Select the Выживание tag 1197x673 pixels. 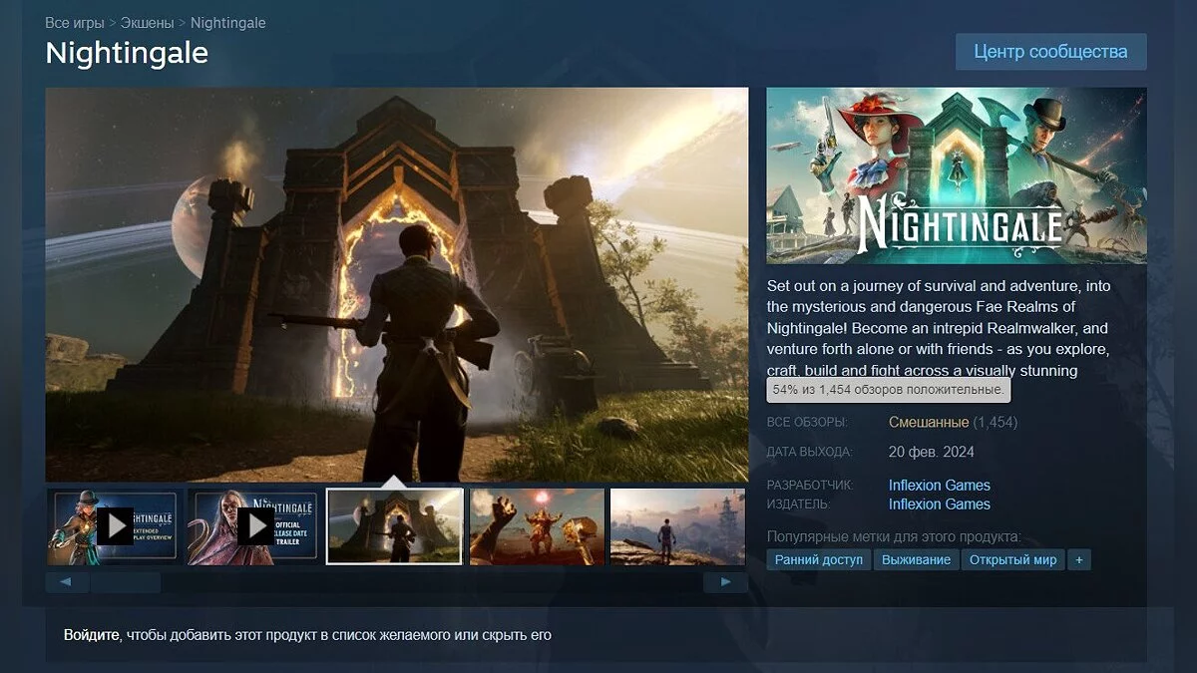click(x=917, y=559)
